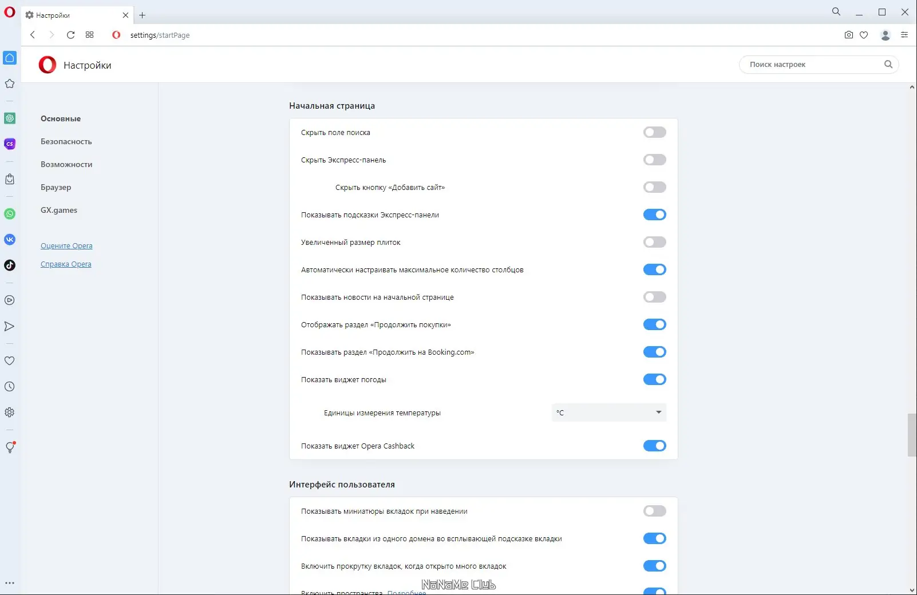Image resolution: width=917 pixels, height=595 pixels.
Task: Select "Безопасность" in settings navigation
Action: coord(66,142)
